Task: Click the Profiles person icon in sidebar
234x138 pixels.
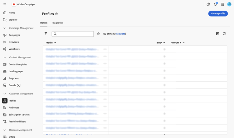Action: coord(5,101)
